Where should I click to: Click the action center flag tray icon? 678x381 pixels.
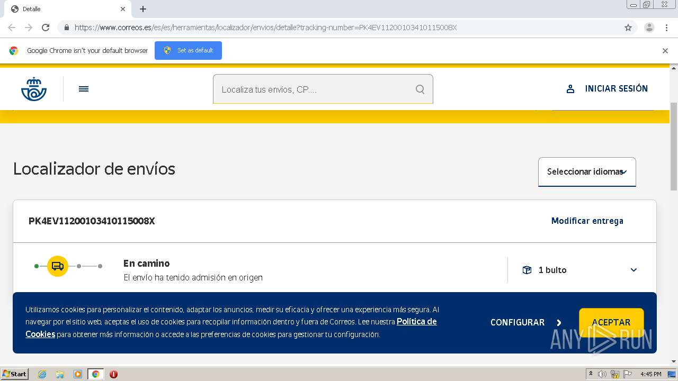coord(627,374)
